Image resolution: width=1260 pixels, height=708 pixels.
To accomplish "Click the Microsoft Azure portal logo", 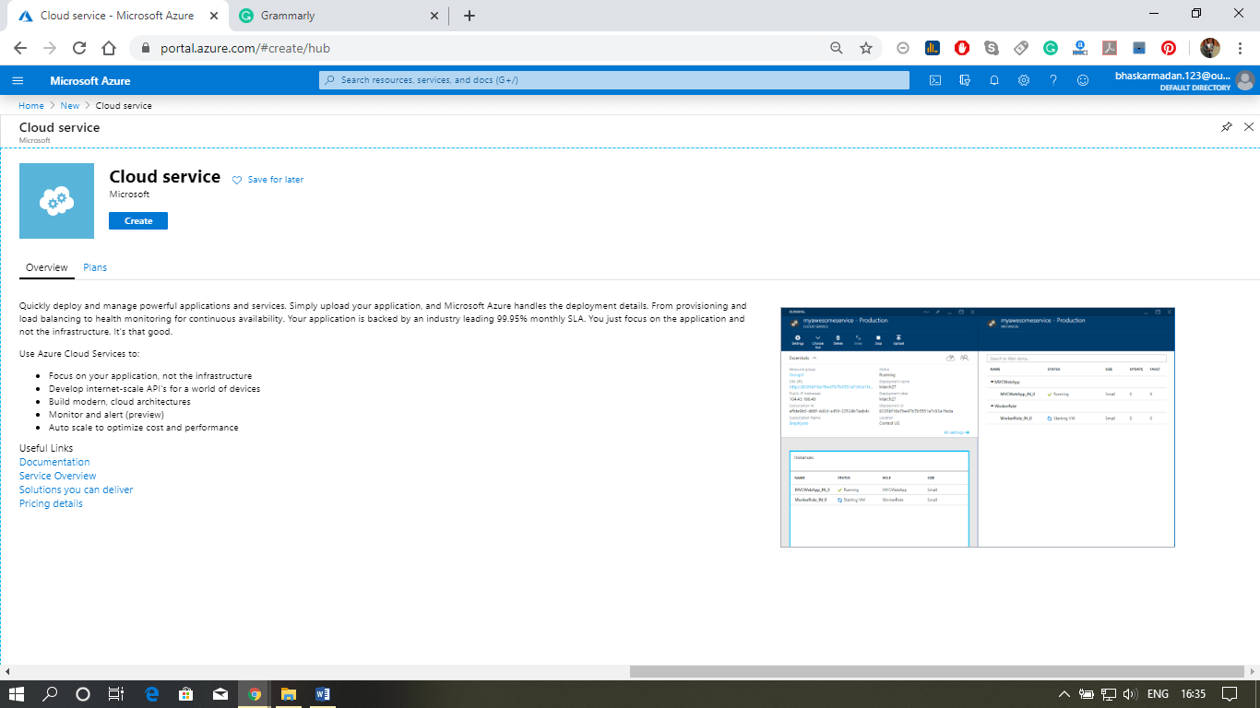I will coord(90,80).
